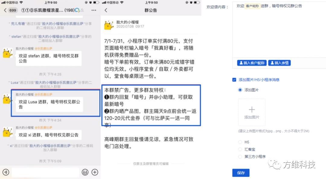Click the plus tile to add image
Screen dimensions: 326x179
click(x=252, y=112)
